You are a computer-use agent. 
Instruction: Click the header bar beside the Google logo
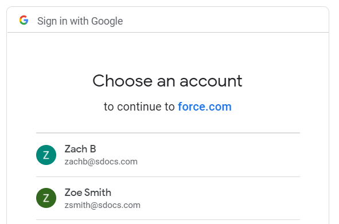[225, 20]
